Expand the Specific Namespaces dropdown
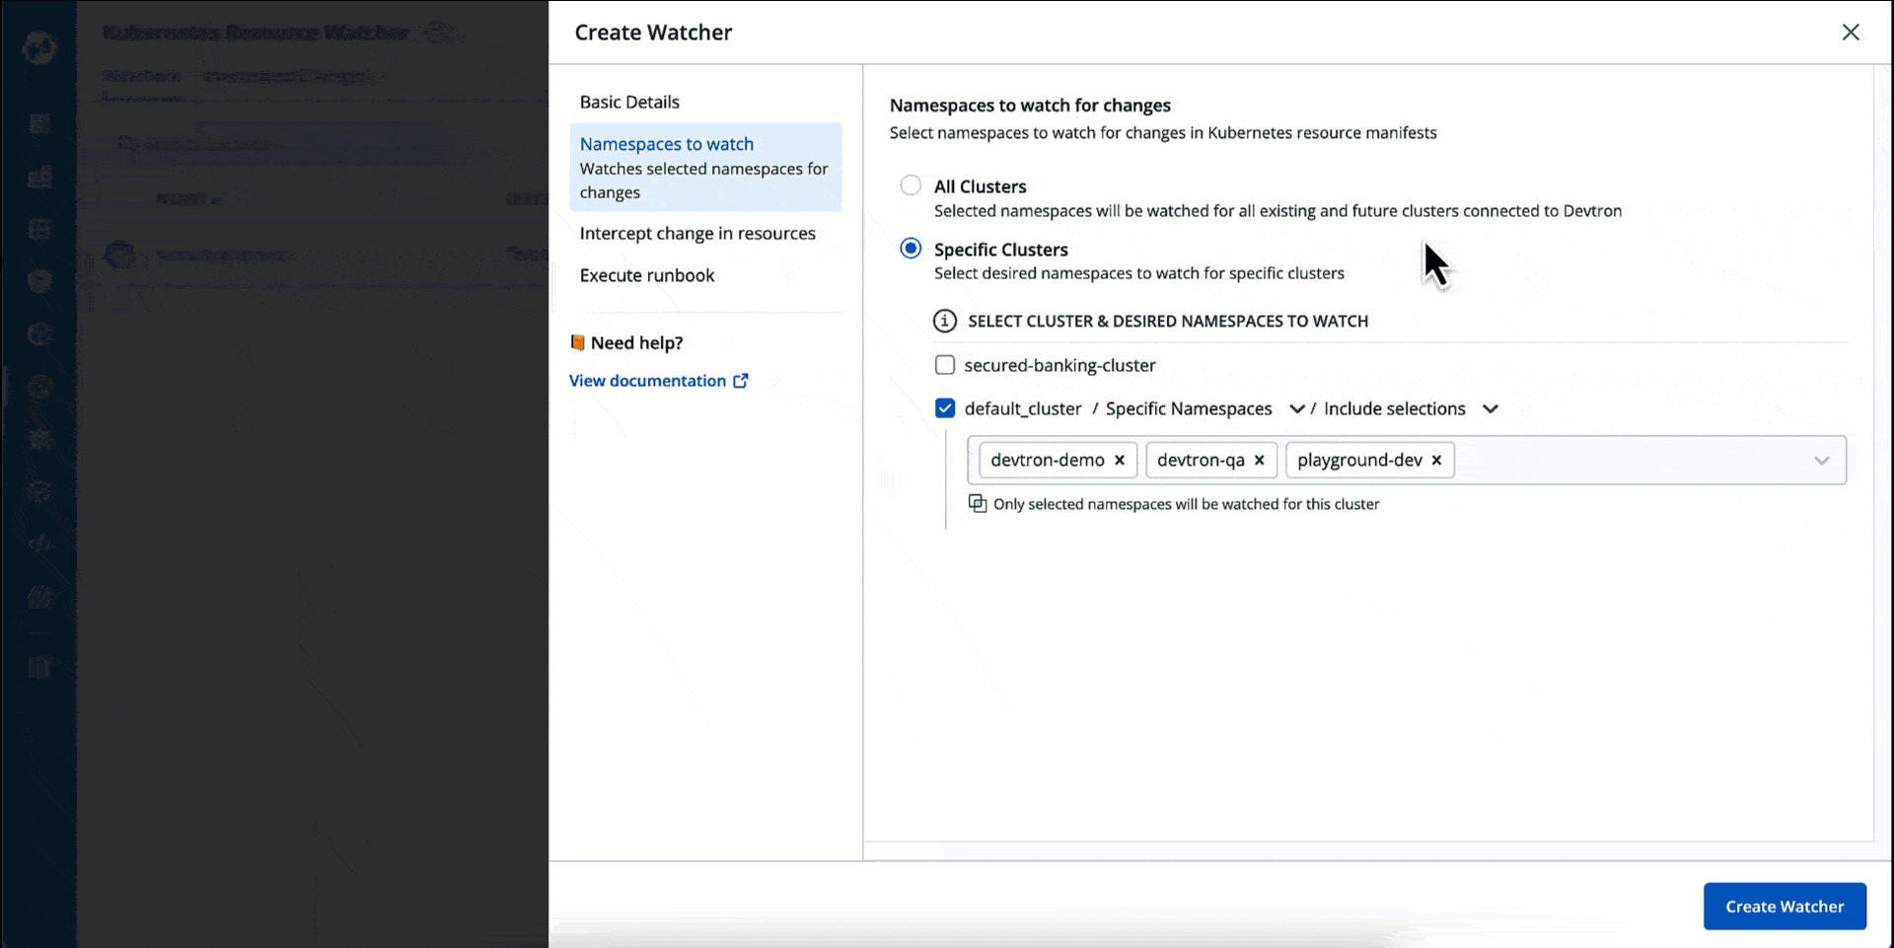Image resolution: width=1894 pixels, height=948 pixels. (x=1297, y=409)
